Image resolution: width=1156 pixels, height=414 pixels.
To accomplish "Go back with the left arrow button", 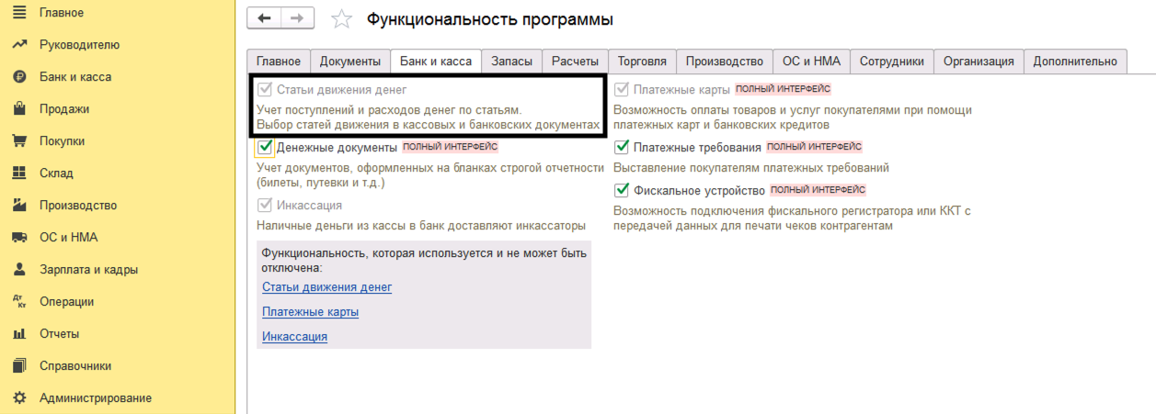I will (265, 18).
